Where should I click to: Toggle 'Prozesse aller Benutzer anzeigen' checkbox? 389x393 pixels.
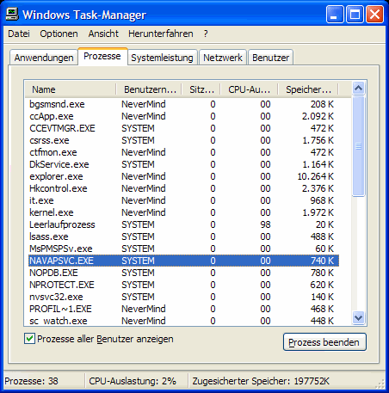tap(29, 339)
